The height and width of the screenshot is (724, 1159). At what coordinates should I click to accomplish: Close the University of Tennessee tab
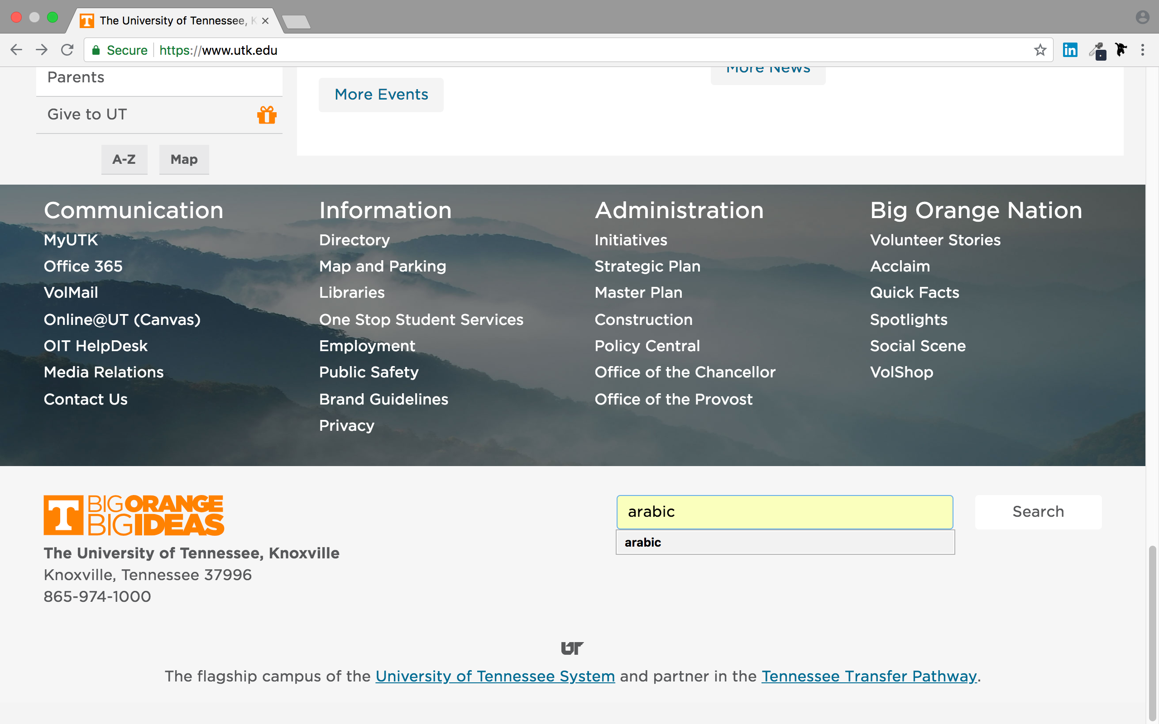pos(265,21)
